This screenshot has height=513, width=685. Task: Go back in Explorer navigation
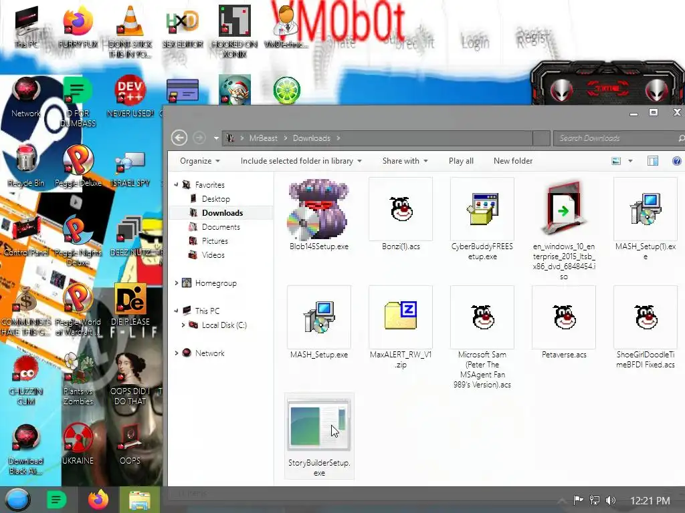click(x=179, y=138)
